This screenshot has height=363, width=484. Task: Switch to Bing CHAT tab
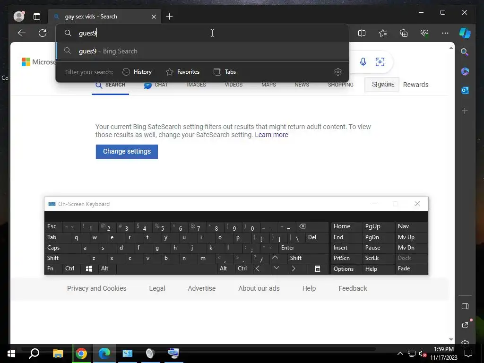(156, 85)
